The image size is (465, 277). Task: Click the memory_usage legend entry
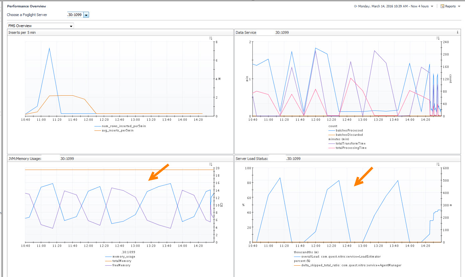[x=120, y=257]
